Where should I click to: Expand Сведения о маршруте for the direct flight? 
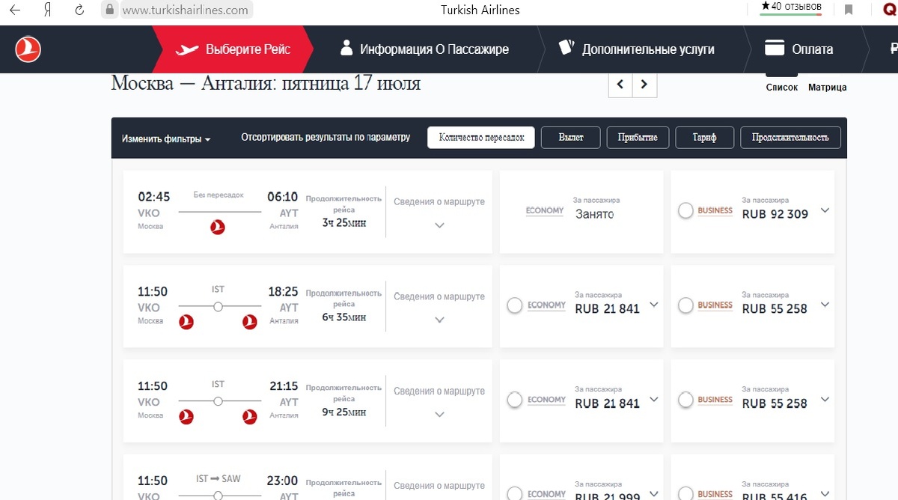point(439,225)
